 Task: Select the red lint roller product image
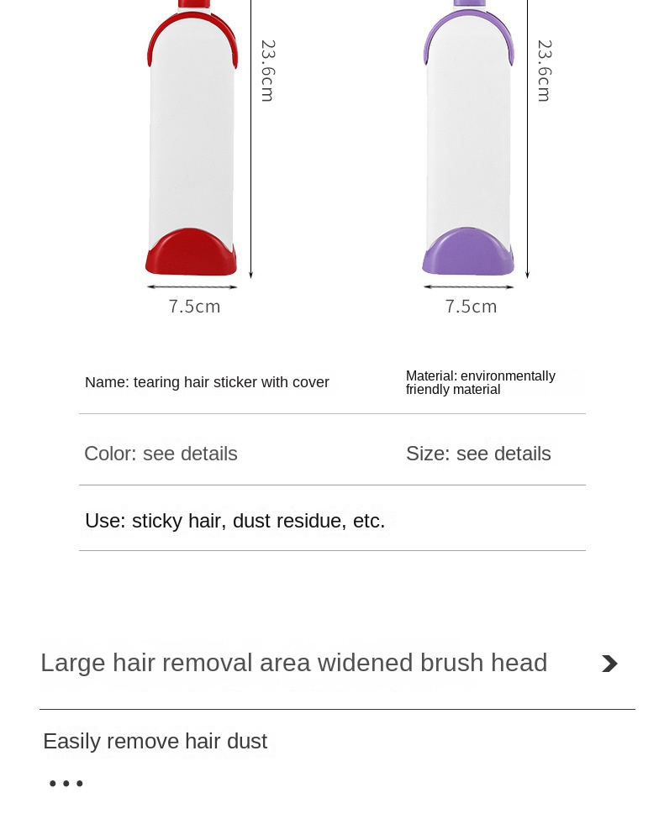(x=192, y=143)
